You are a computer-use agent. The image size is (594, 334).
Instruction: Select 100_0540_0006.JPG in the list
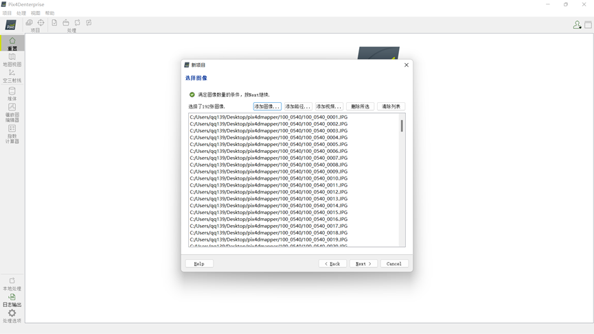(269, 152)
